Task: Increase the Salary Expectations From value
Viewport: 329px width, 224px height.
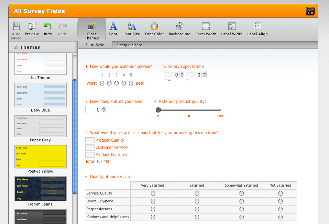Action: 182,73
